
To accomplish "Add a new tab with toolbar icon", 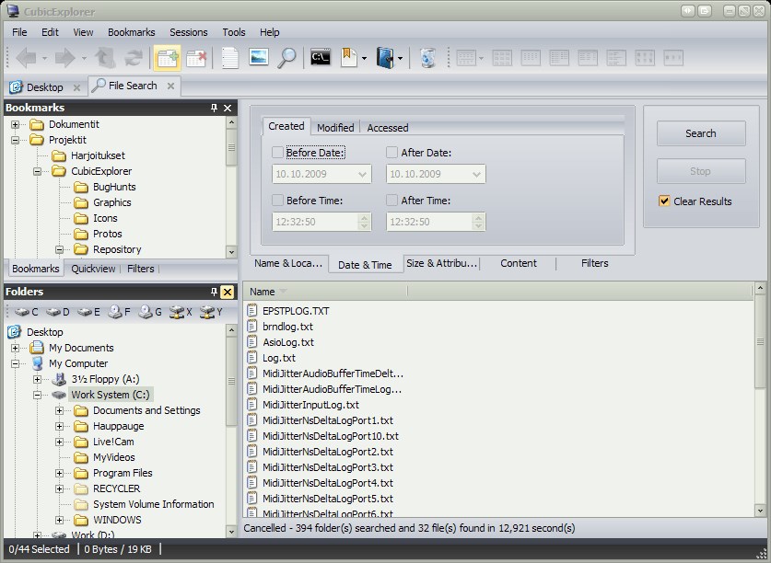I will (x=167, y=58).
